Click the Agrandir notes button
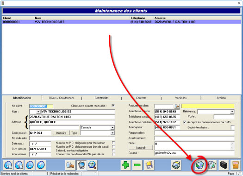 pyautogui.click(x=141, y=148)
